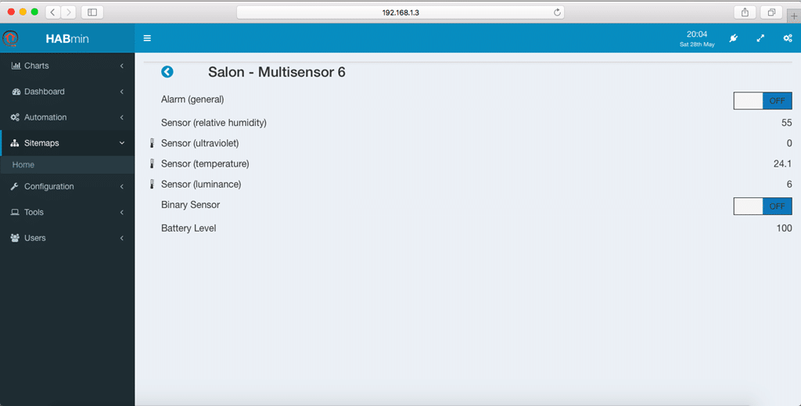
Task: Go forward in browser history
Action: coord(69,13)
